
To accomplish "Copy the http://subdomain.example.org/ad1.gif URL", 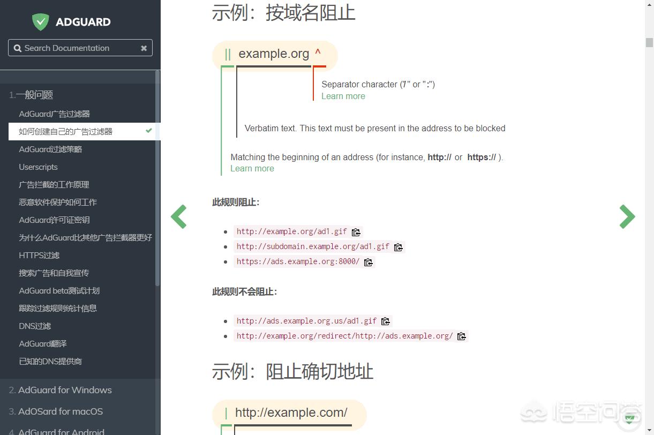I will click(398, 247).
